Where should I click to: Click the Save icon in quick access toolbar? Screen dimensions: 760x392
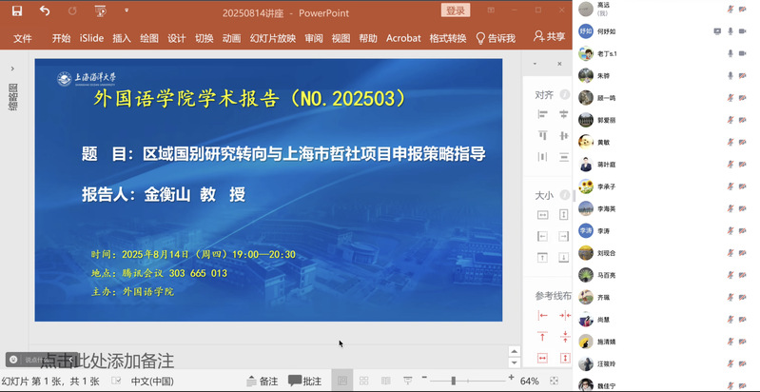(17, 10)
